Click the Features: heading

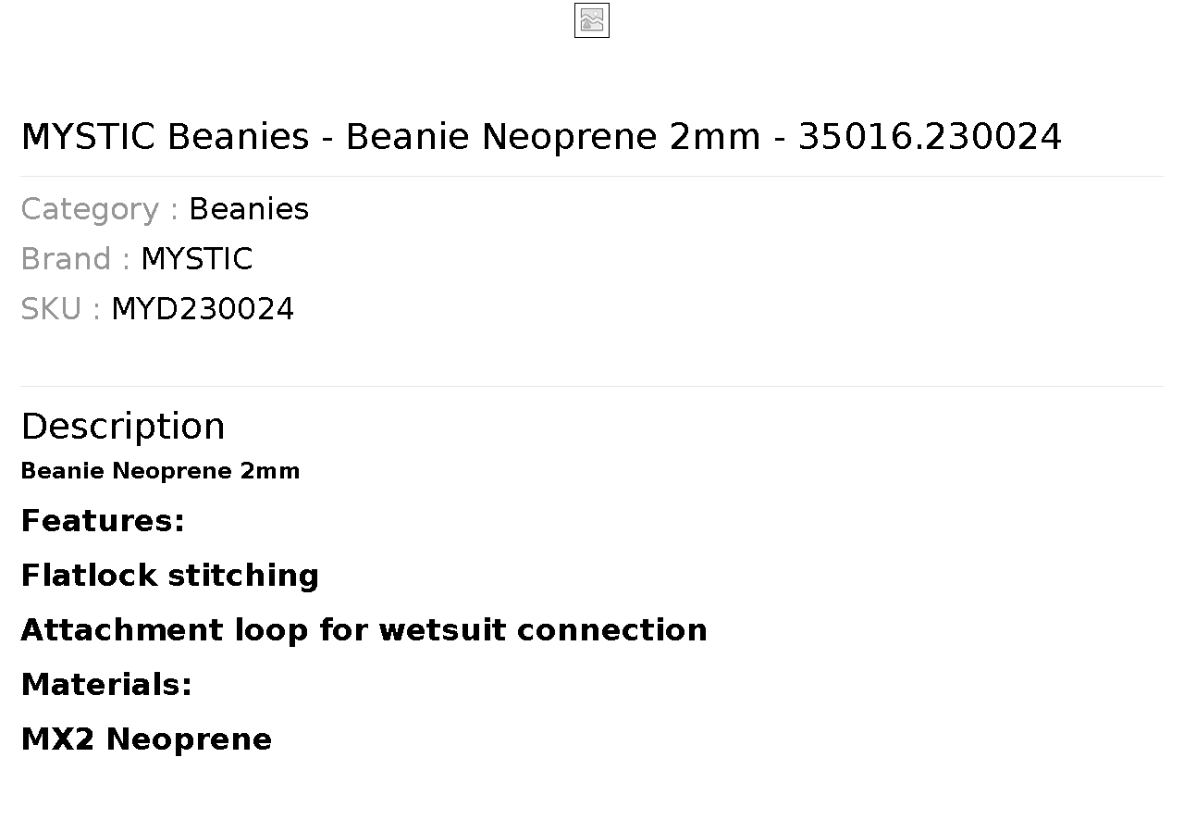[x=103, y=521]
